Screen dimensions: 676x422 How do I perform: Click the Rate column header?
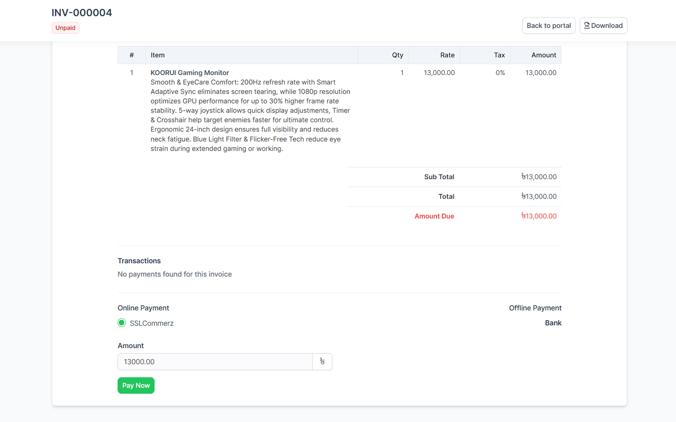tap(447, 55)
